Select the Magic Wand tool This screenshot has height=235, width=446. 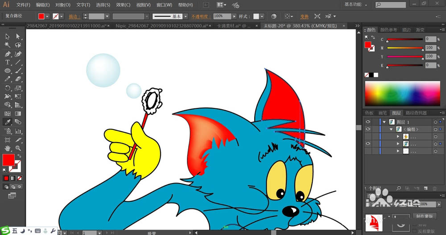pyautogui.click(x=8, y=45)
